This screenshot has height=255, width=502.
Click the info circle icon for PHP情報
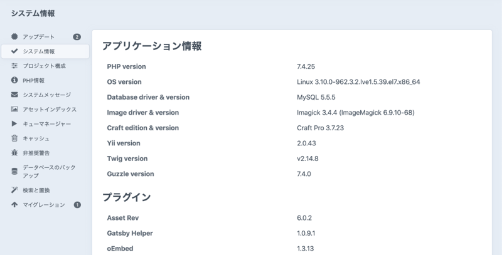pyautogui.click(x=14, y=80)
